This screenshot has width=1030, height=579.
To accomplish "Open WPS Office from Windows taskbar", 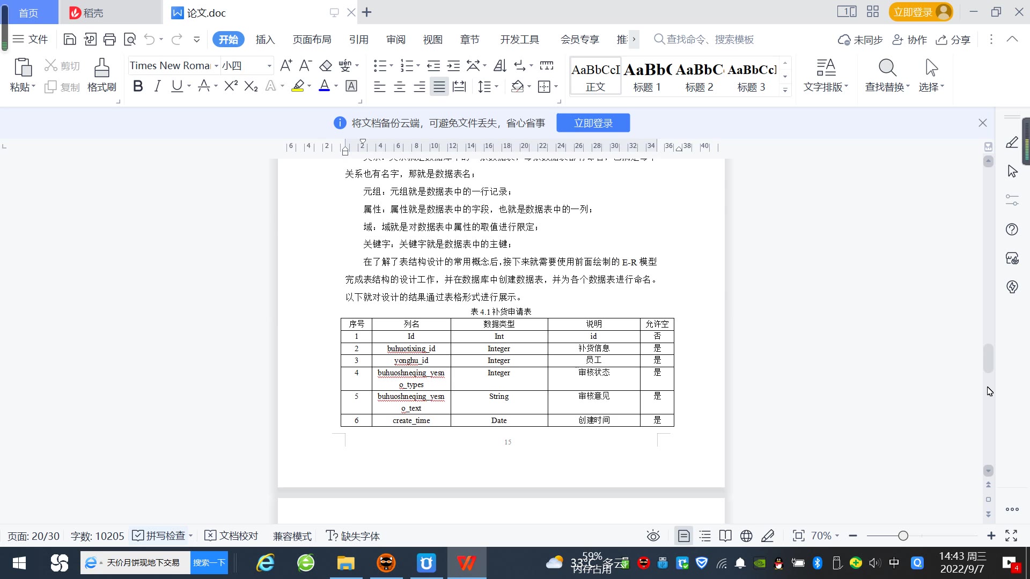I will point(466,563).
